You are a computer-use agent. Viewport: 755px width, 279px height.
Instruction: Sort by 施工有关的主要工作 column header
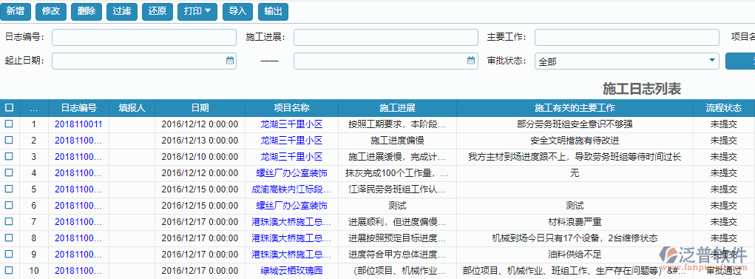pyautogui.click(x=575, y=108)
